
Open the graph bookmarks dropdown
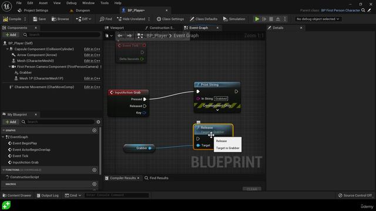click(x=109, y=36)
